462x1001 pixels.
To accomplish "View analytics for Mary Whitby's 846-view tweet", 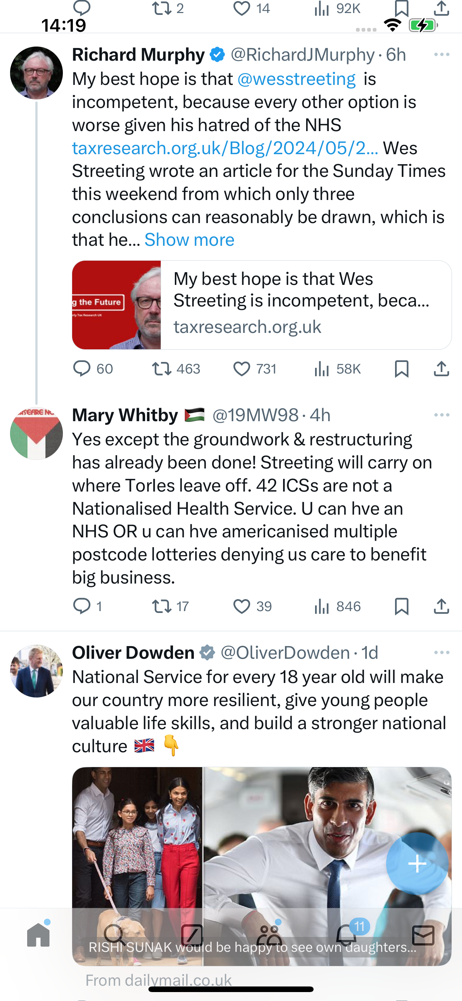I will pyautogui.click(x=337, y=606).
